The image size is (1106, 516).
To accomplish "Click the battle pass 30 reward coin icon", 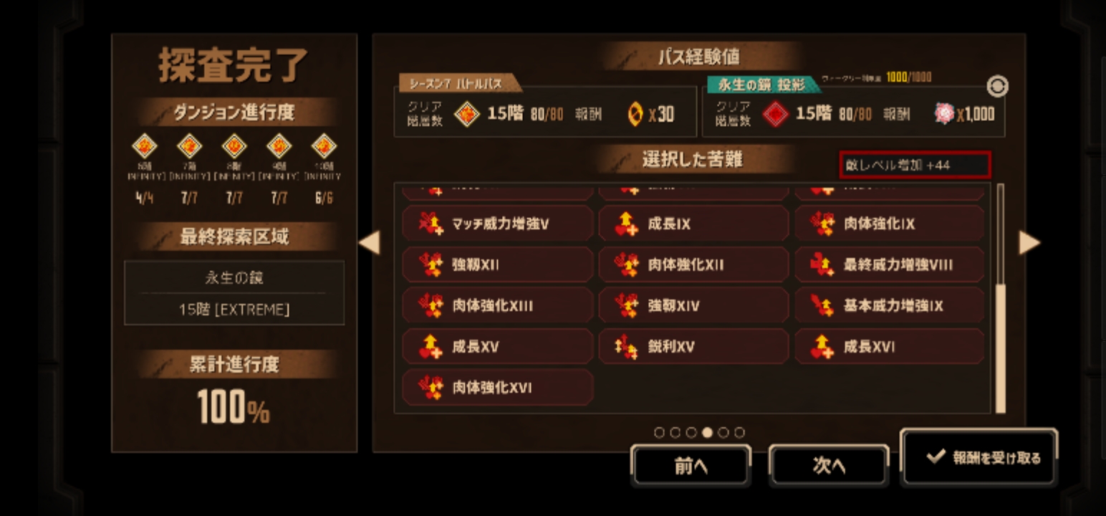I will click(x=635, y=114).
